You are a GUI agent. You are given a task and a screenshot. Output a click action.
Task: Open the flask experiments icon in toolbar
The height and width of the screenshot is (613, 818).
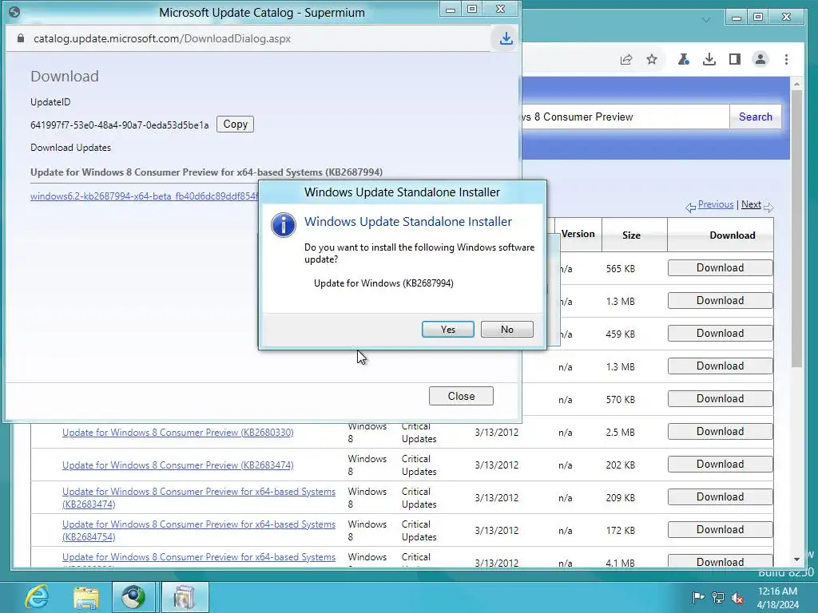coord(683,59)
